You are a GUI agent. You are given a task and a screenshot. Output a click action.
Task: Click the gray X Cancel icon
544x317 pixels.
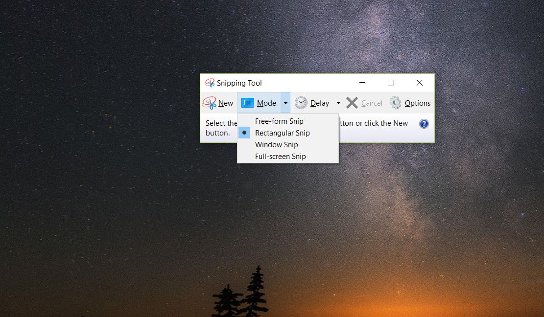pyautogui.click(x=352, y=103)
